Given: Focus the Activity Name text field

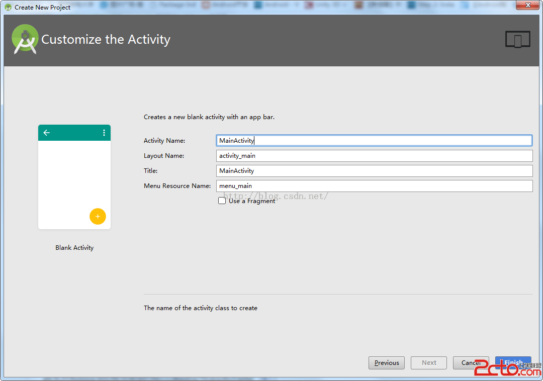Looking at the screenshot, I should (374, 141).
